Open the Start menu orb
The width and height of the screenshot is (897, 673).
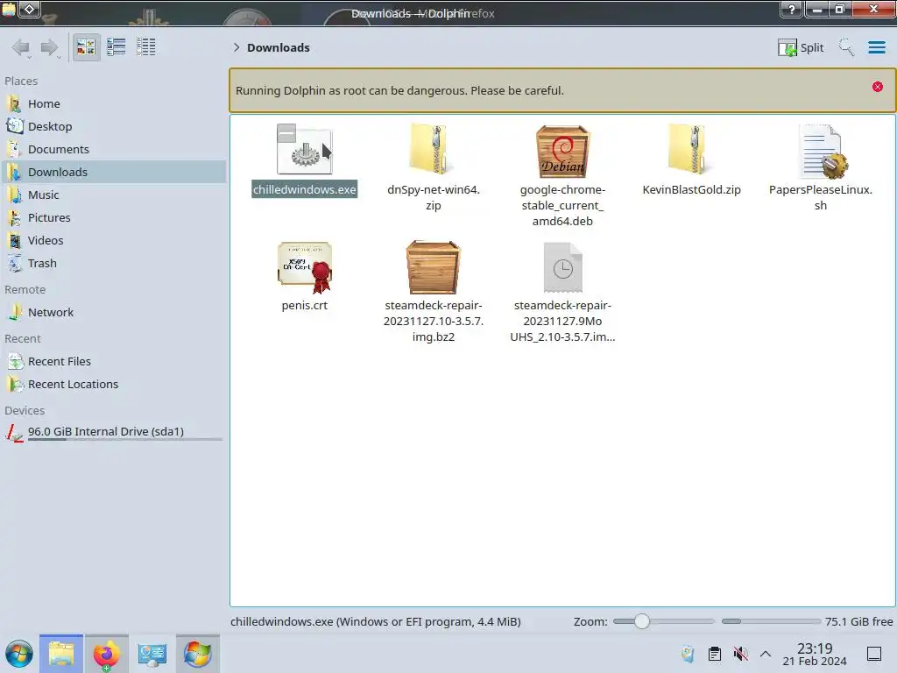click(19, 654)
